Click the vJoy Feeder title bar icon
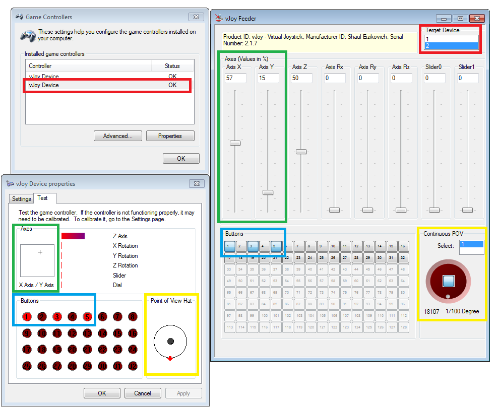The image size is (499, 407). coord(219,18)
